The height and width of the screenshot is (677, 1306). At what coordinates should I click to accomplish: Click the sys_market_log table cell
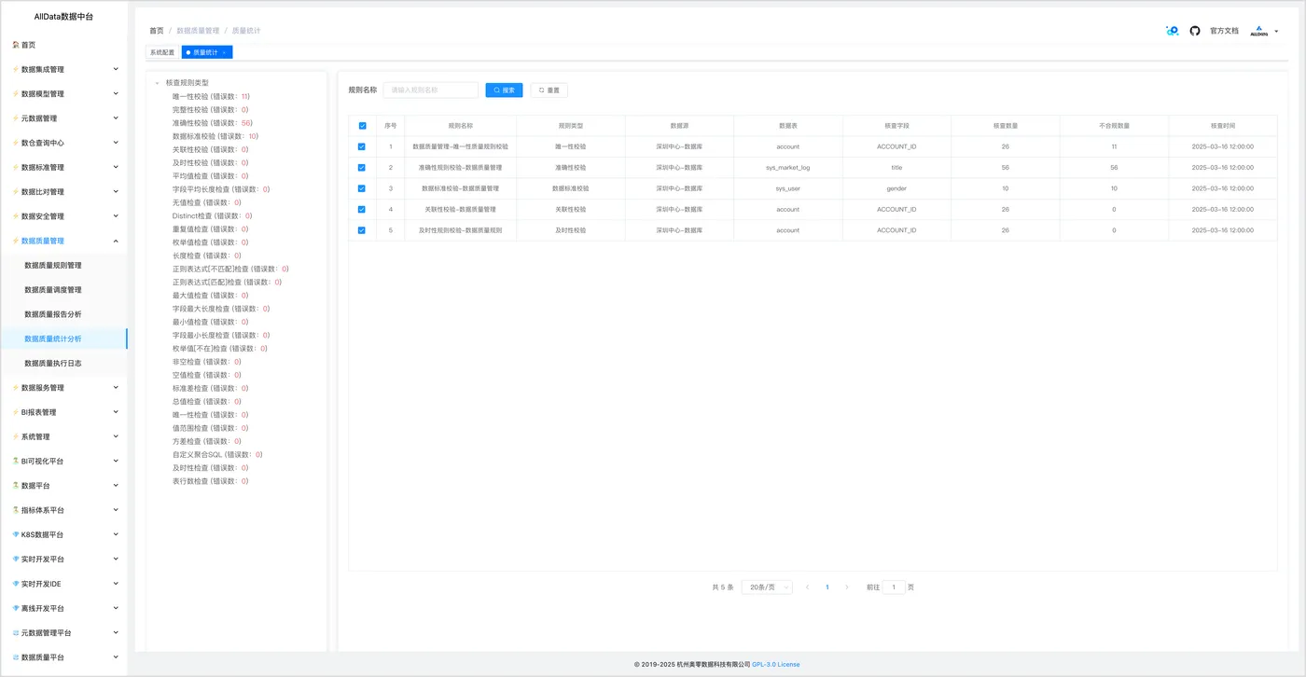(788, 168)
